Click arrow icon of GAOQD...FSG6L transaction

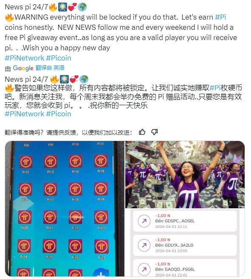point(144,269)
